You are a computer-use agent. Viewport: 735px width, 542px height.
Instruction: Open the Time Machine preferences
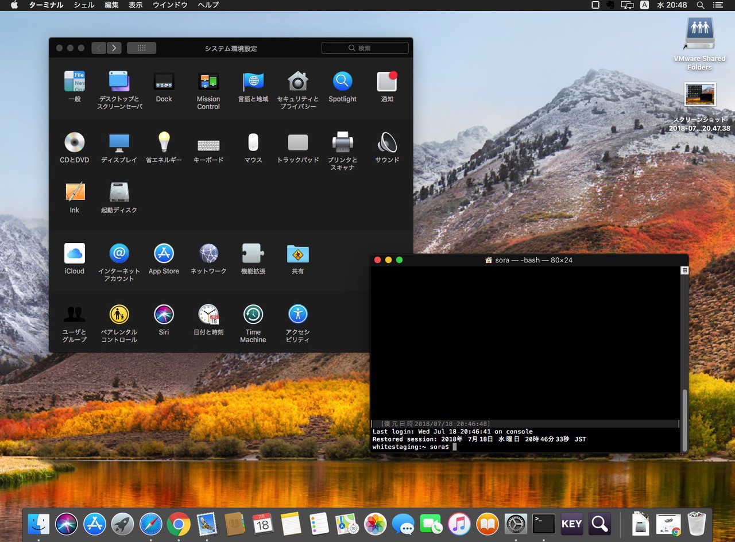[x=253, y=315]
